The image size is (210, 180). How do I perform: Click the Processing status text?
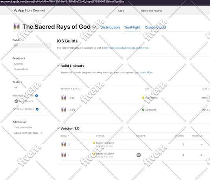pyautogui.click(x=151, y=98)
